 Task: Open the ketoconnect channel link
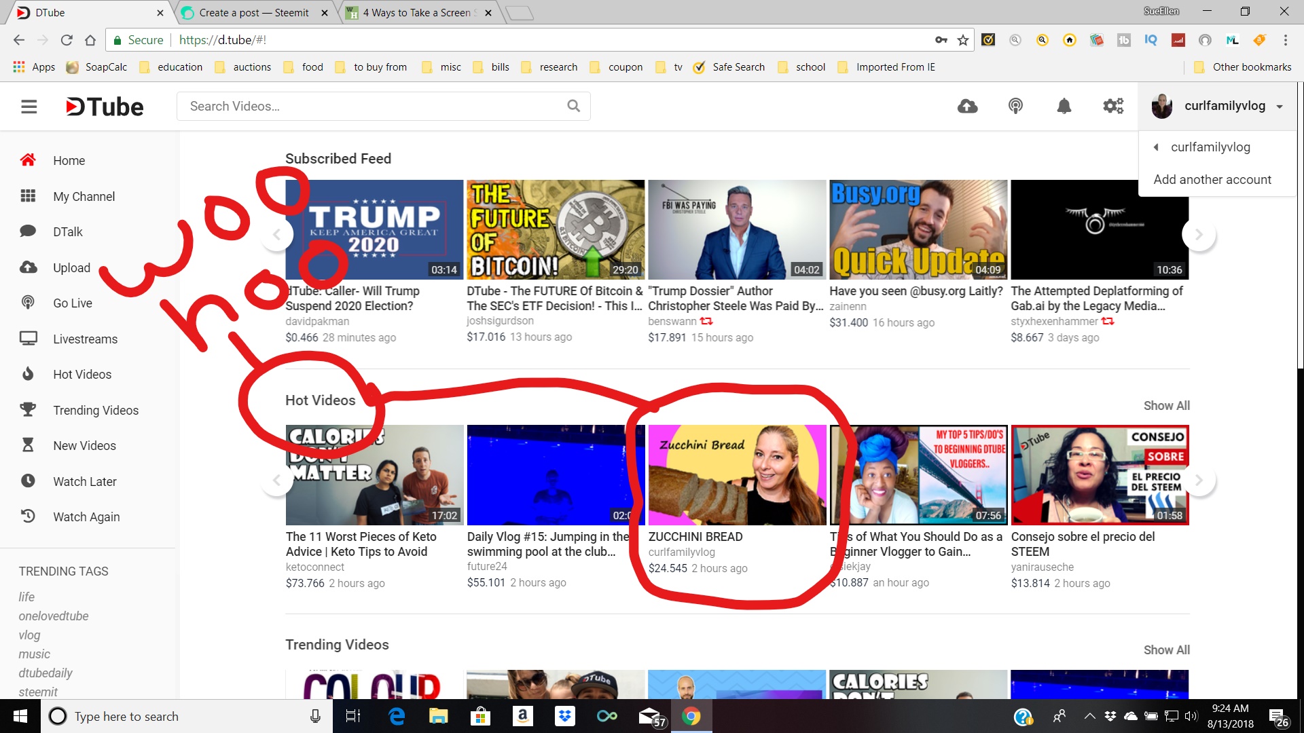[x=315, y=567]
